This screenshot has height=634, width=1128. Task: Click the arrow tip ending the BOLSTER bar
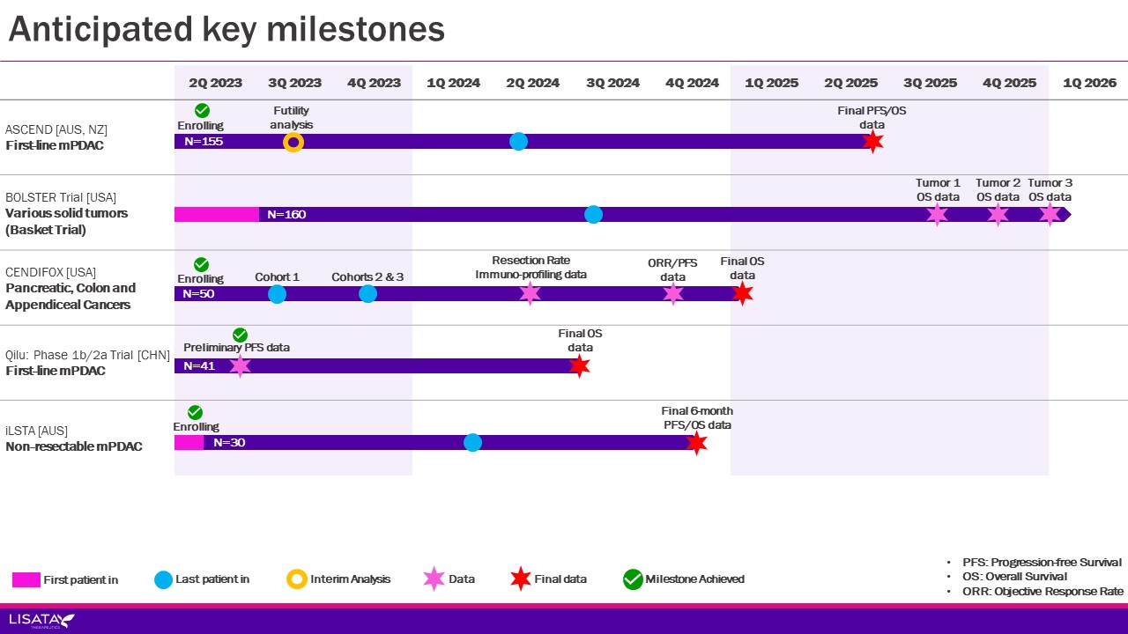[1066, 214]
